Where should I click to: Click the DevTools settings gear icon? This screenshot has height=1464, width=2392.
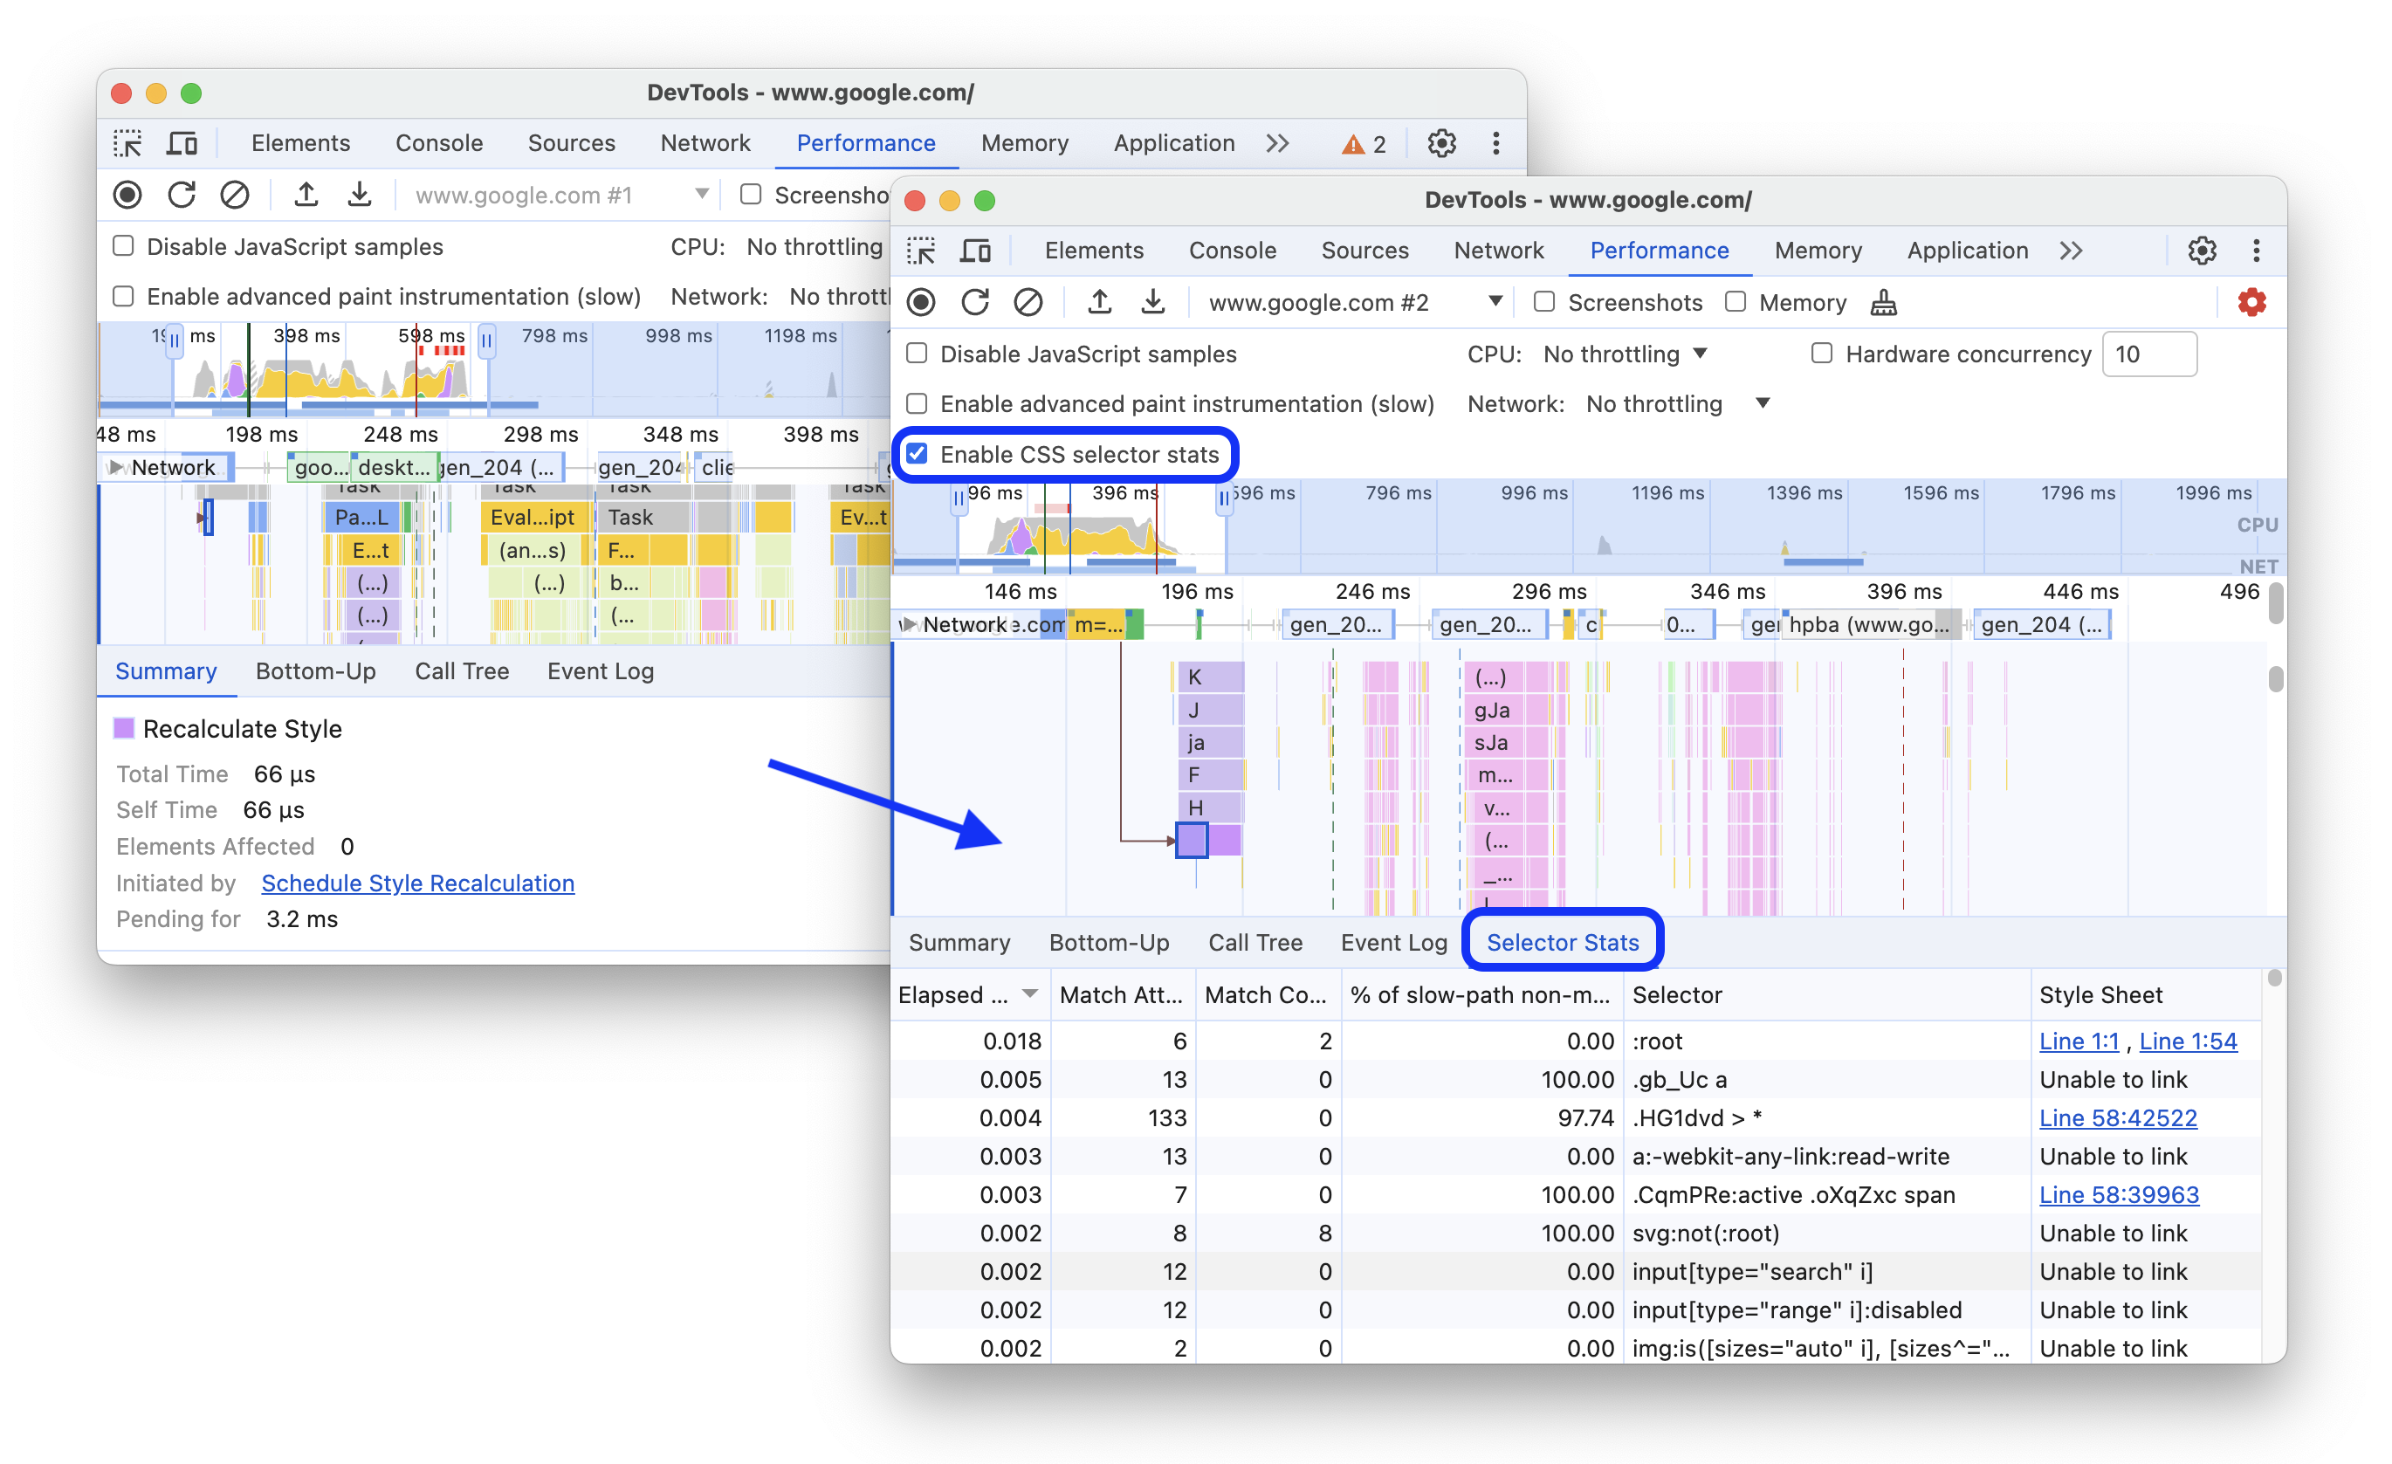coord(2203,250)
